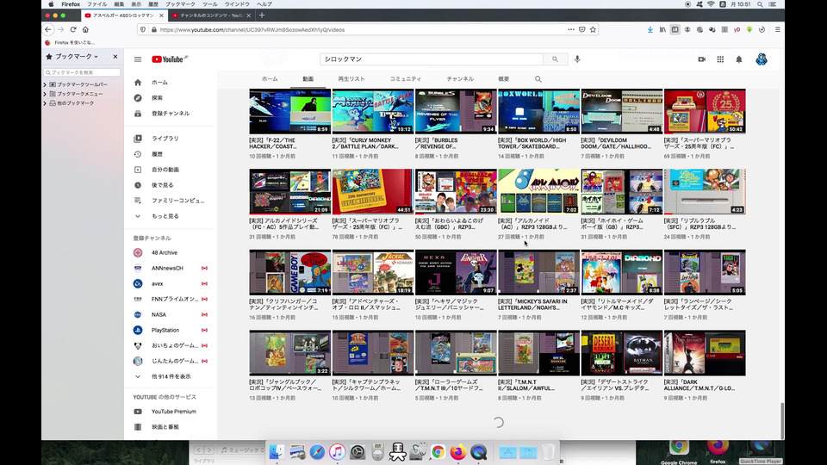Switch to the 概要 channel tab

click(x=504, y=79)
